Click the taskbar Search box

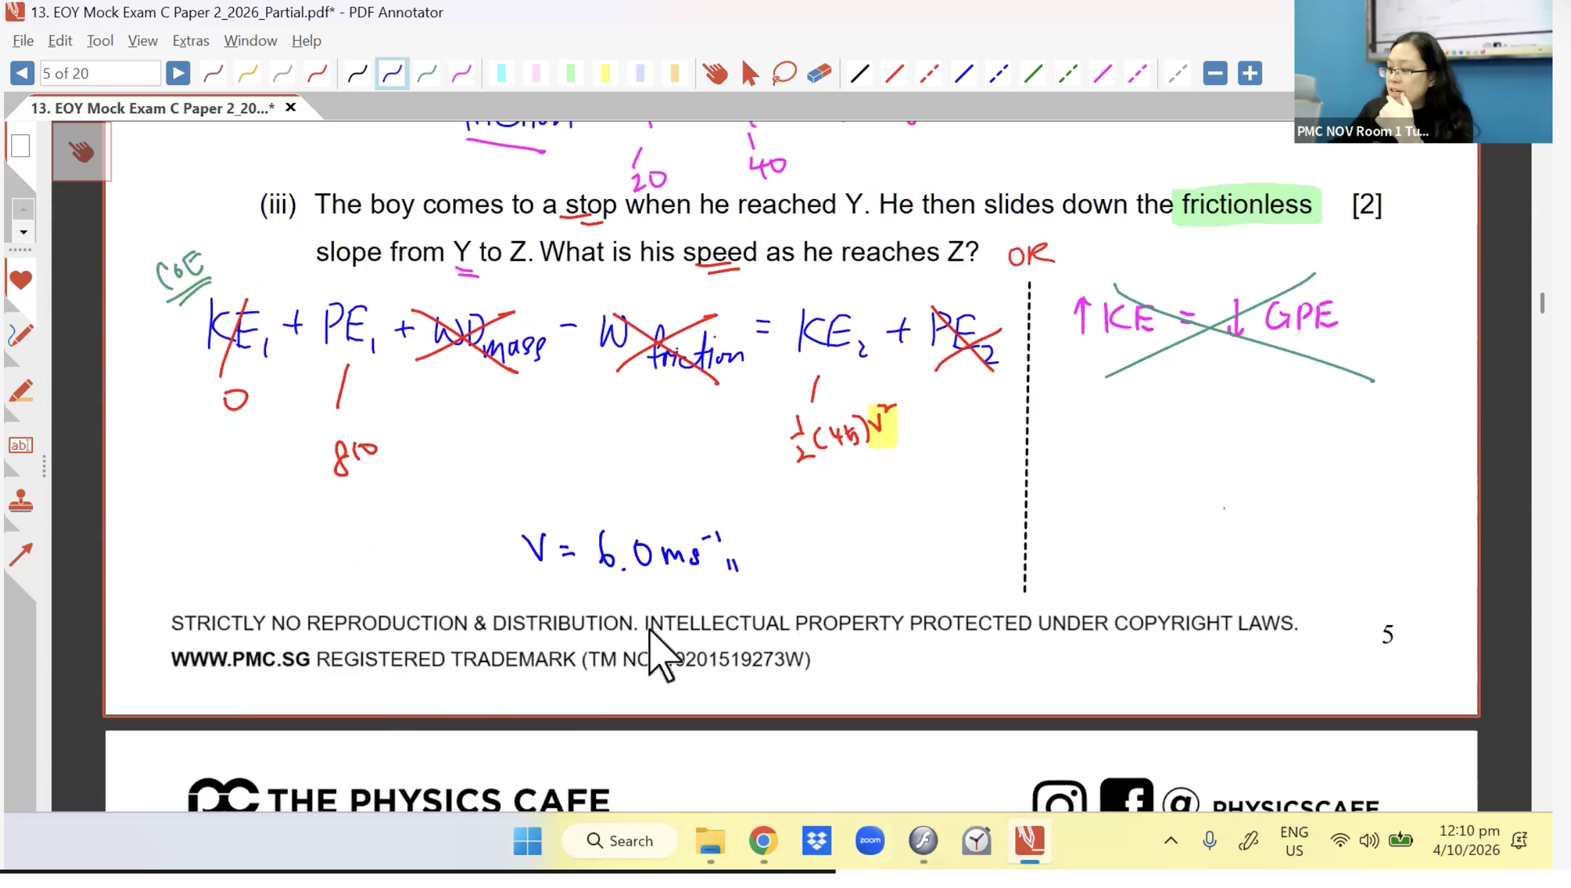tap(620, 841)
